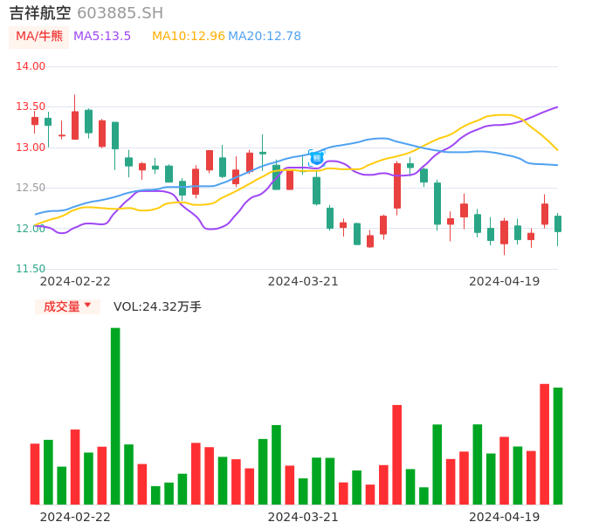Click the 11.50 price axis label
Screen dimensions: 599x529
[31, 269]
